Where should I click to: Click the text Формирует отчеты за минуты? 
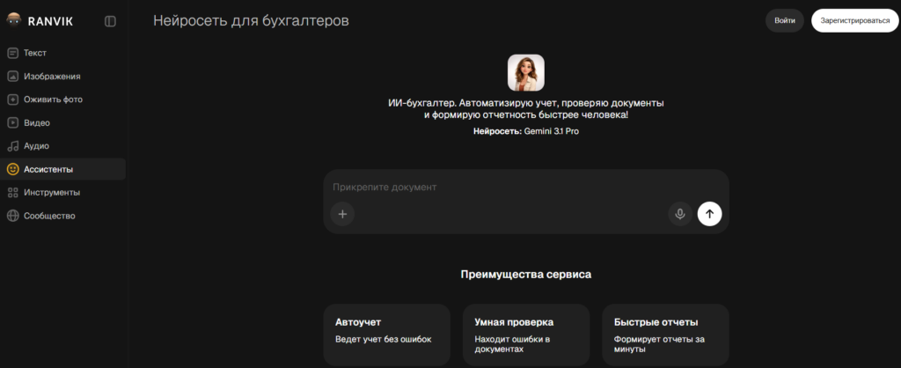[x=659, y=344]
